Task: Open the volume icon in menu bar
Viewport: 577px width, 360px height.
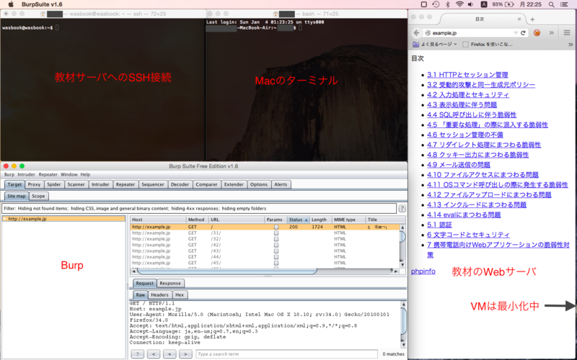Action: click(x=471, y=4)
